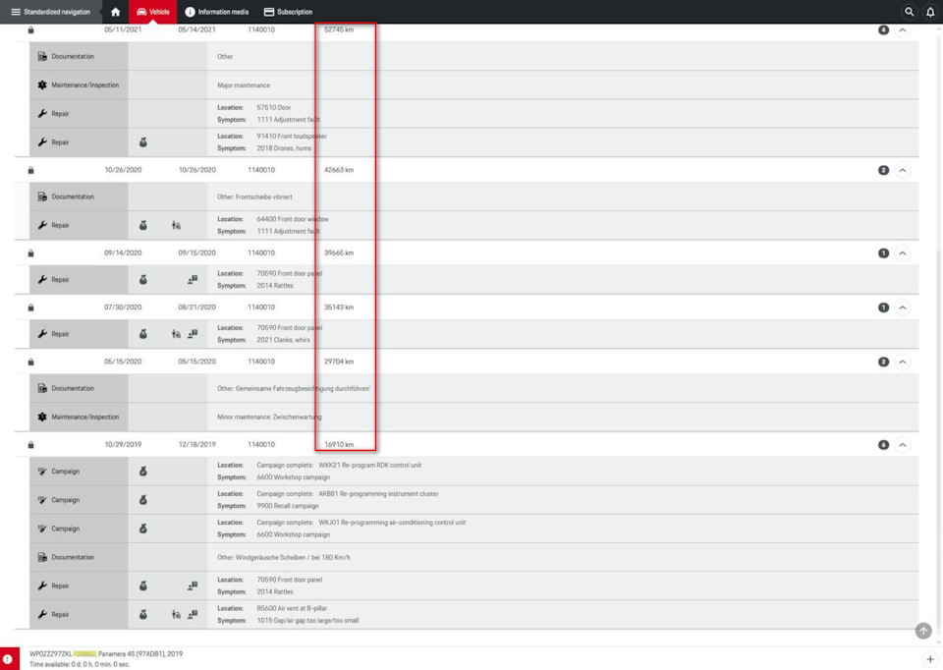
Task: Click the lock icon for 07/30/2020 entry
Action: [x=30, y=307]
